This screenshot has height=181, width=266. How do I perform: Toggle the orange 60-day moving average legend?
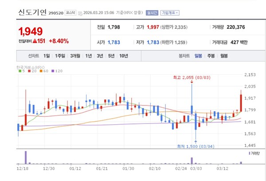pyautogui.click(x=43, y=71)
